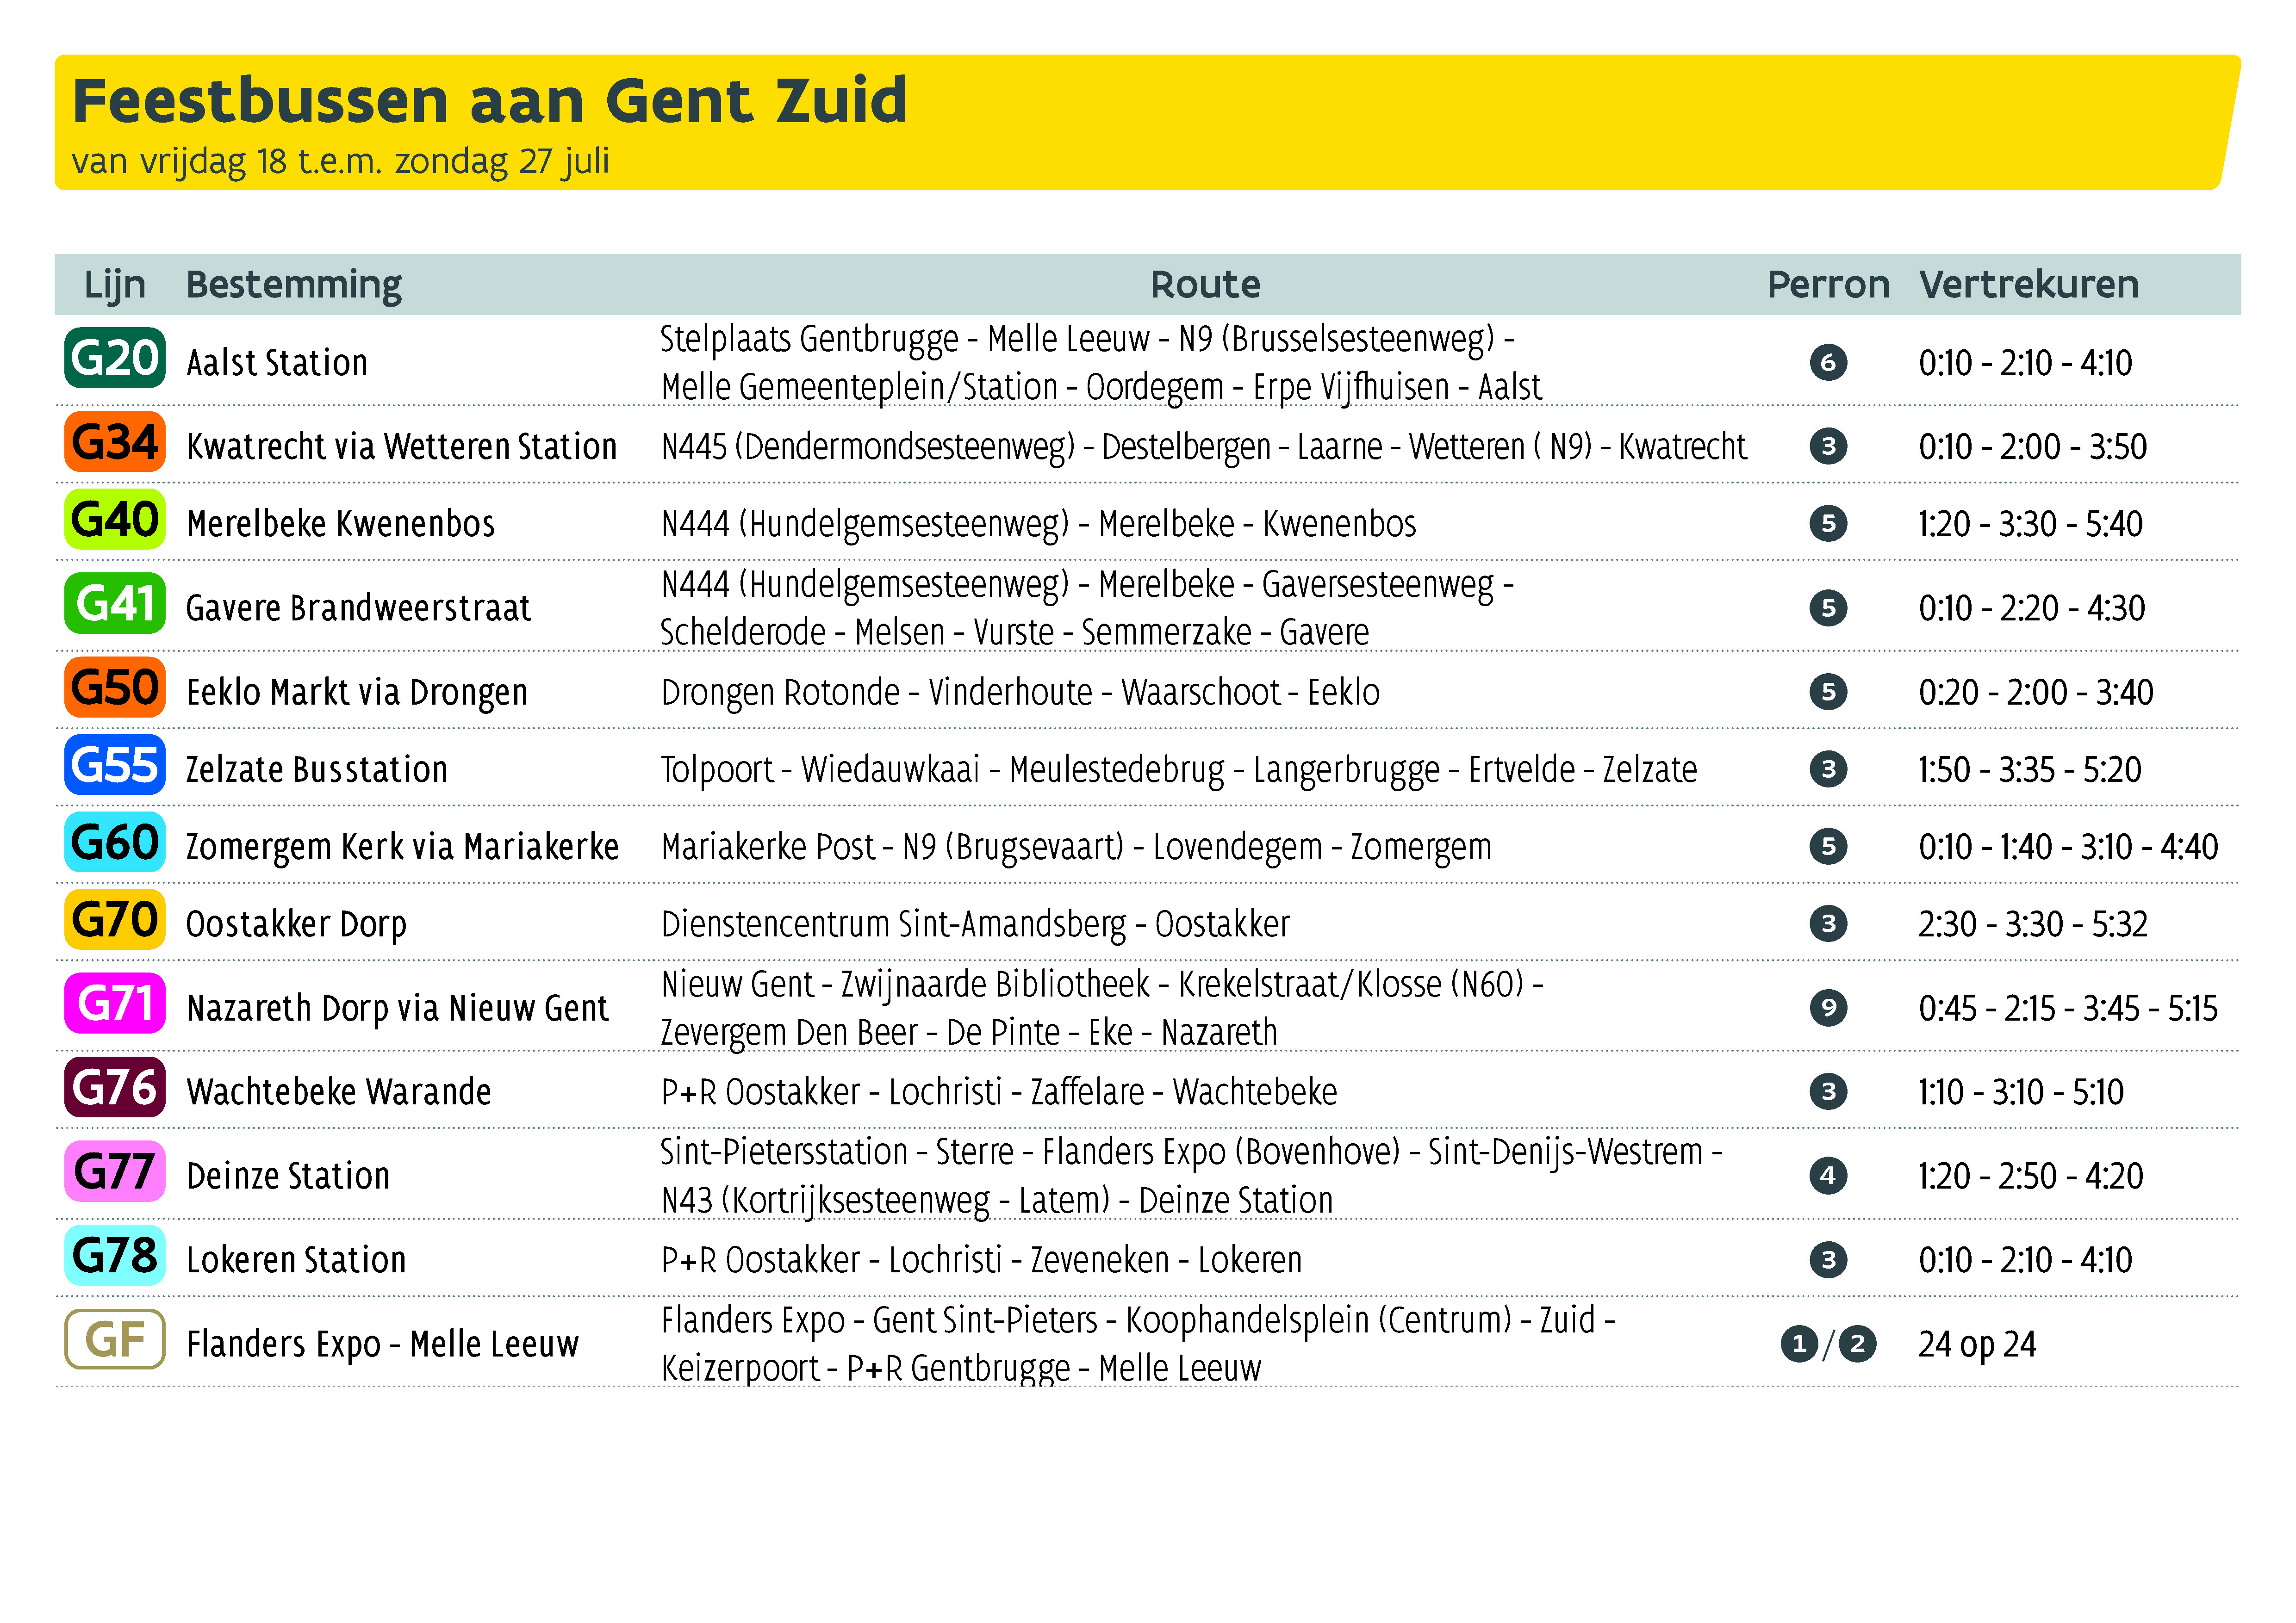Click the yellow Feestbussen aan Gent Zuid banner
Viewport: 2296px width, 1623px height.
(1147, 122)
